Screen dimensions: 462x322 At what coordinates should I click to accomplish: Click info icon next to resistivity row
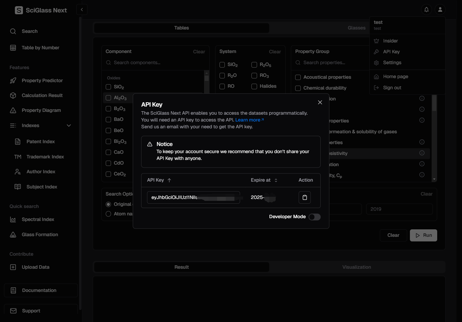point(422,153)
